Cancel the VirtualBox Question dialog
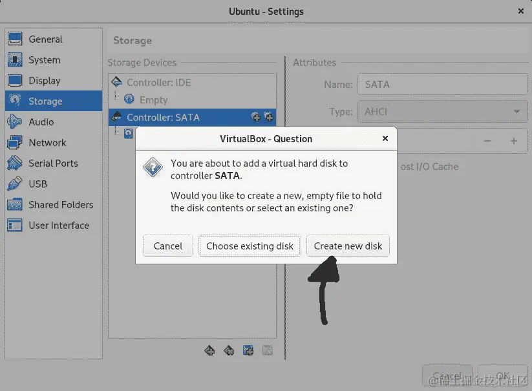This screenshot has height=391, width=532. 168,246
